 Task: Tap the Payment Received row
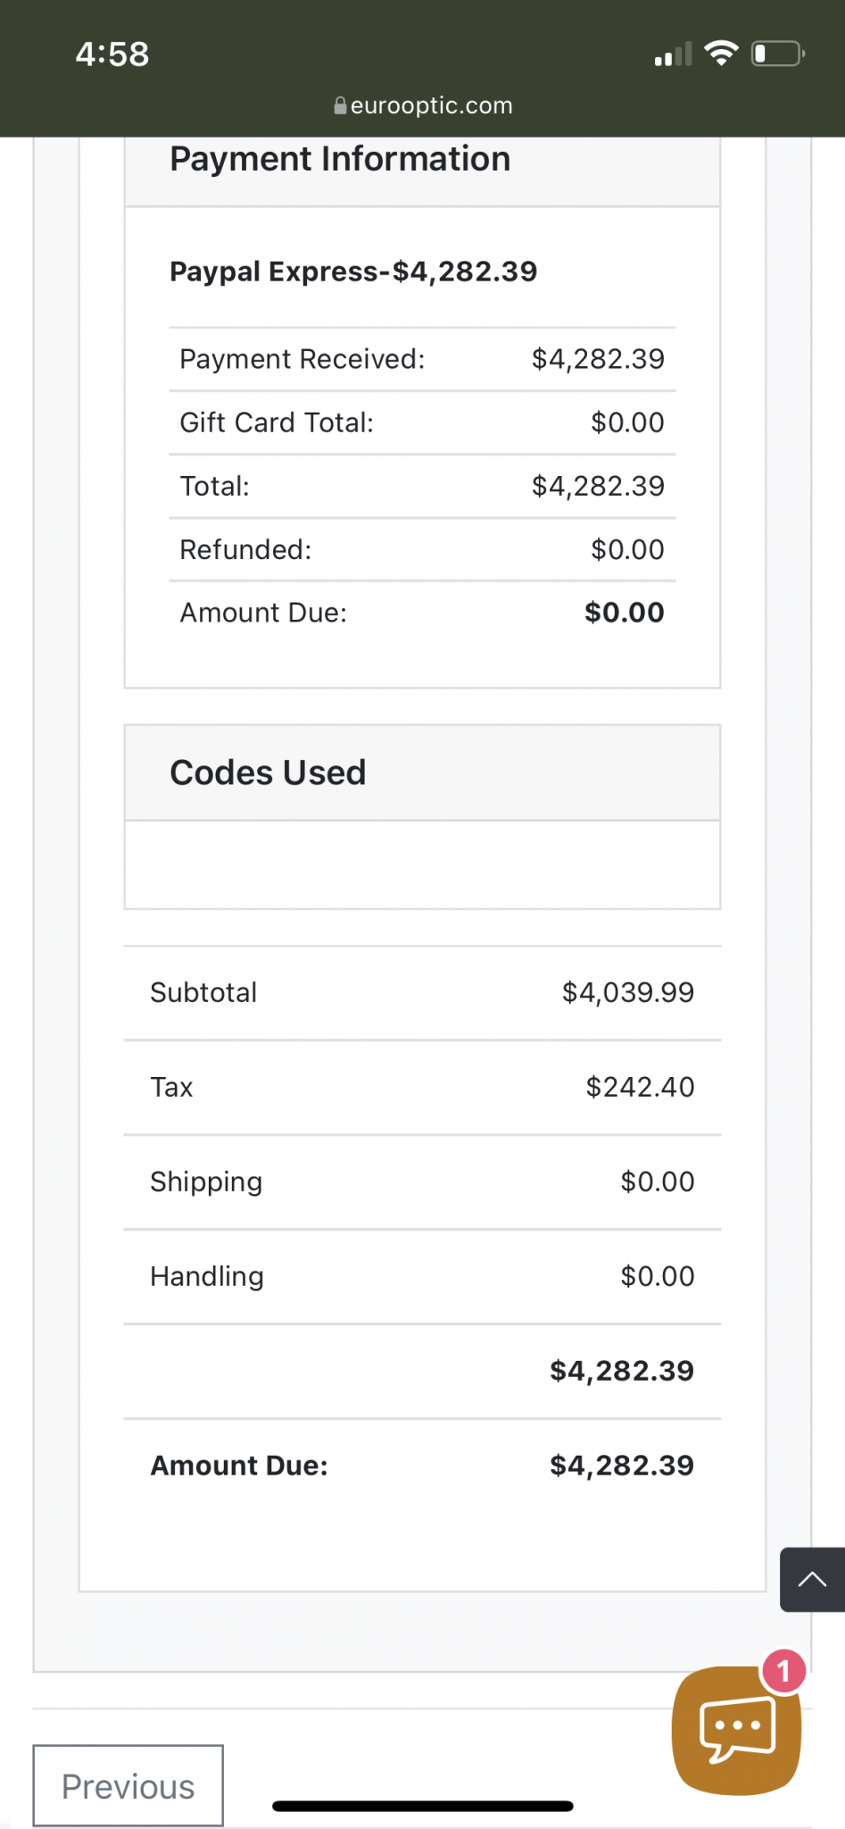tap(422, 359)
